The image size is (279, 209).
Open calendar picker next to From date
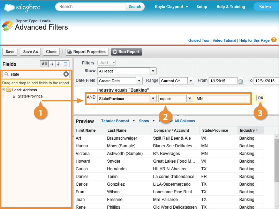240,81
